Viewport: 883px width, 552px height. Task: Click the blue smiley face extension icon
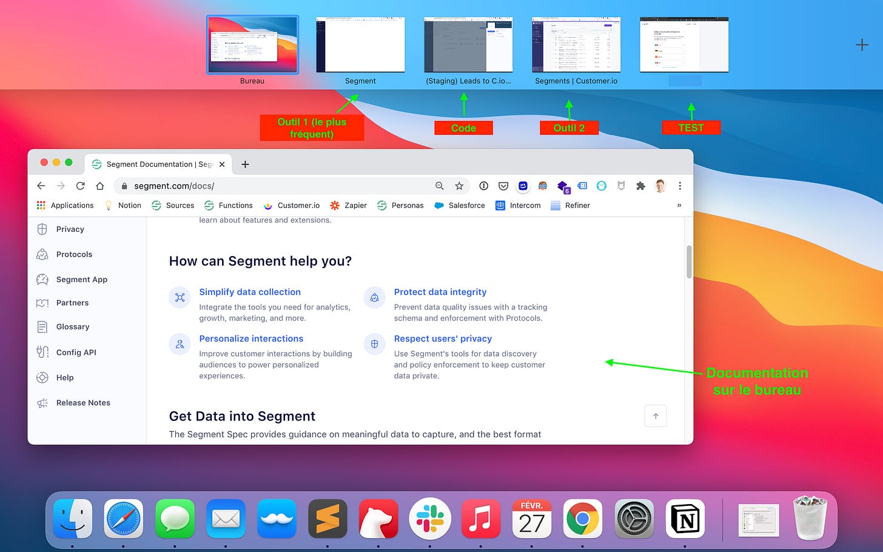pos(523,186)
